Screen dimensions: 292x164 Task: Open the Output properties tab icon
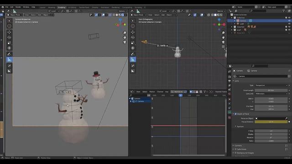click(x=229, y=81)
